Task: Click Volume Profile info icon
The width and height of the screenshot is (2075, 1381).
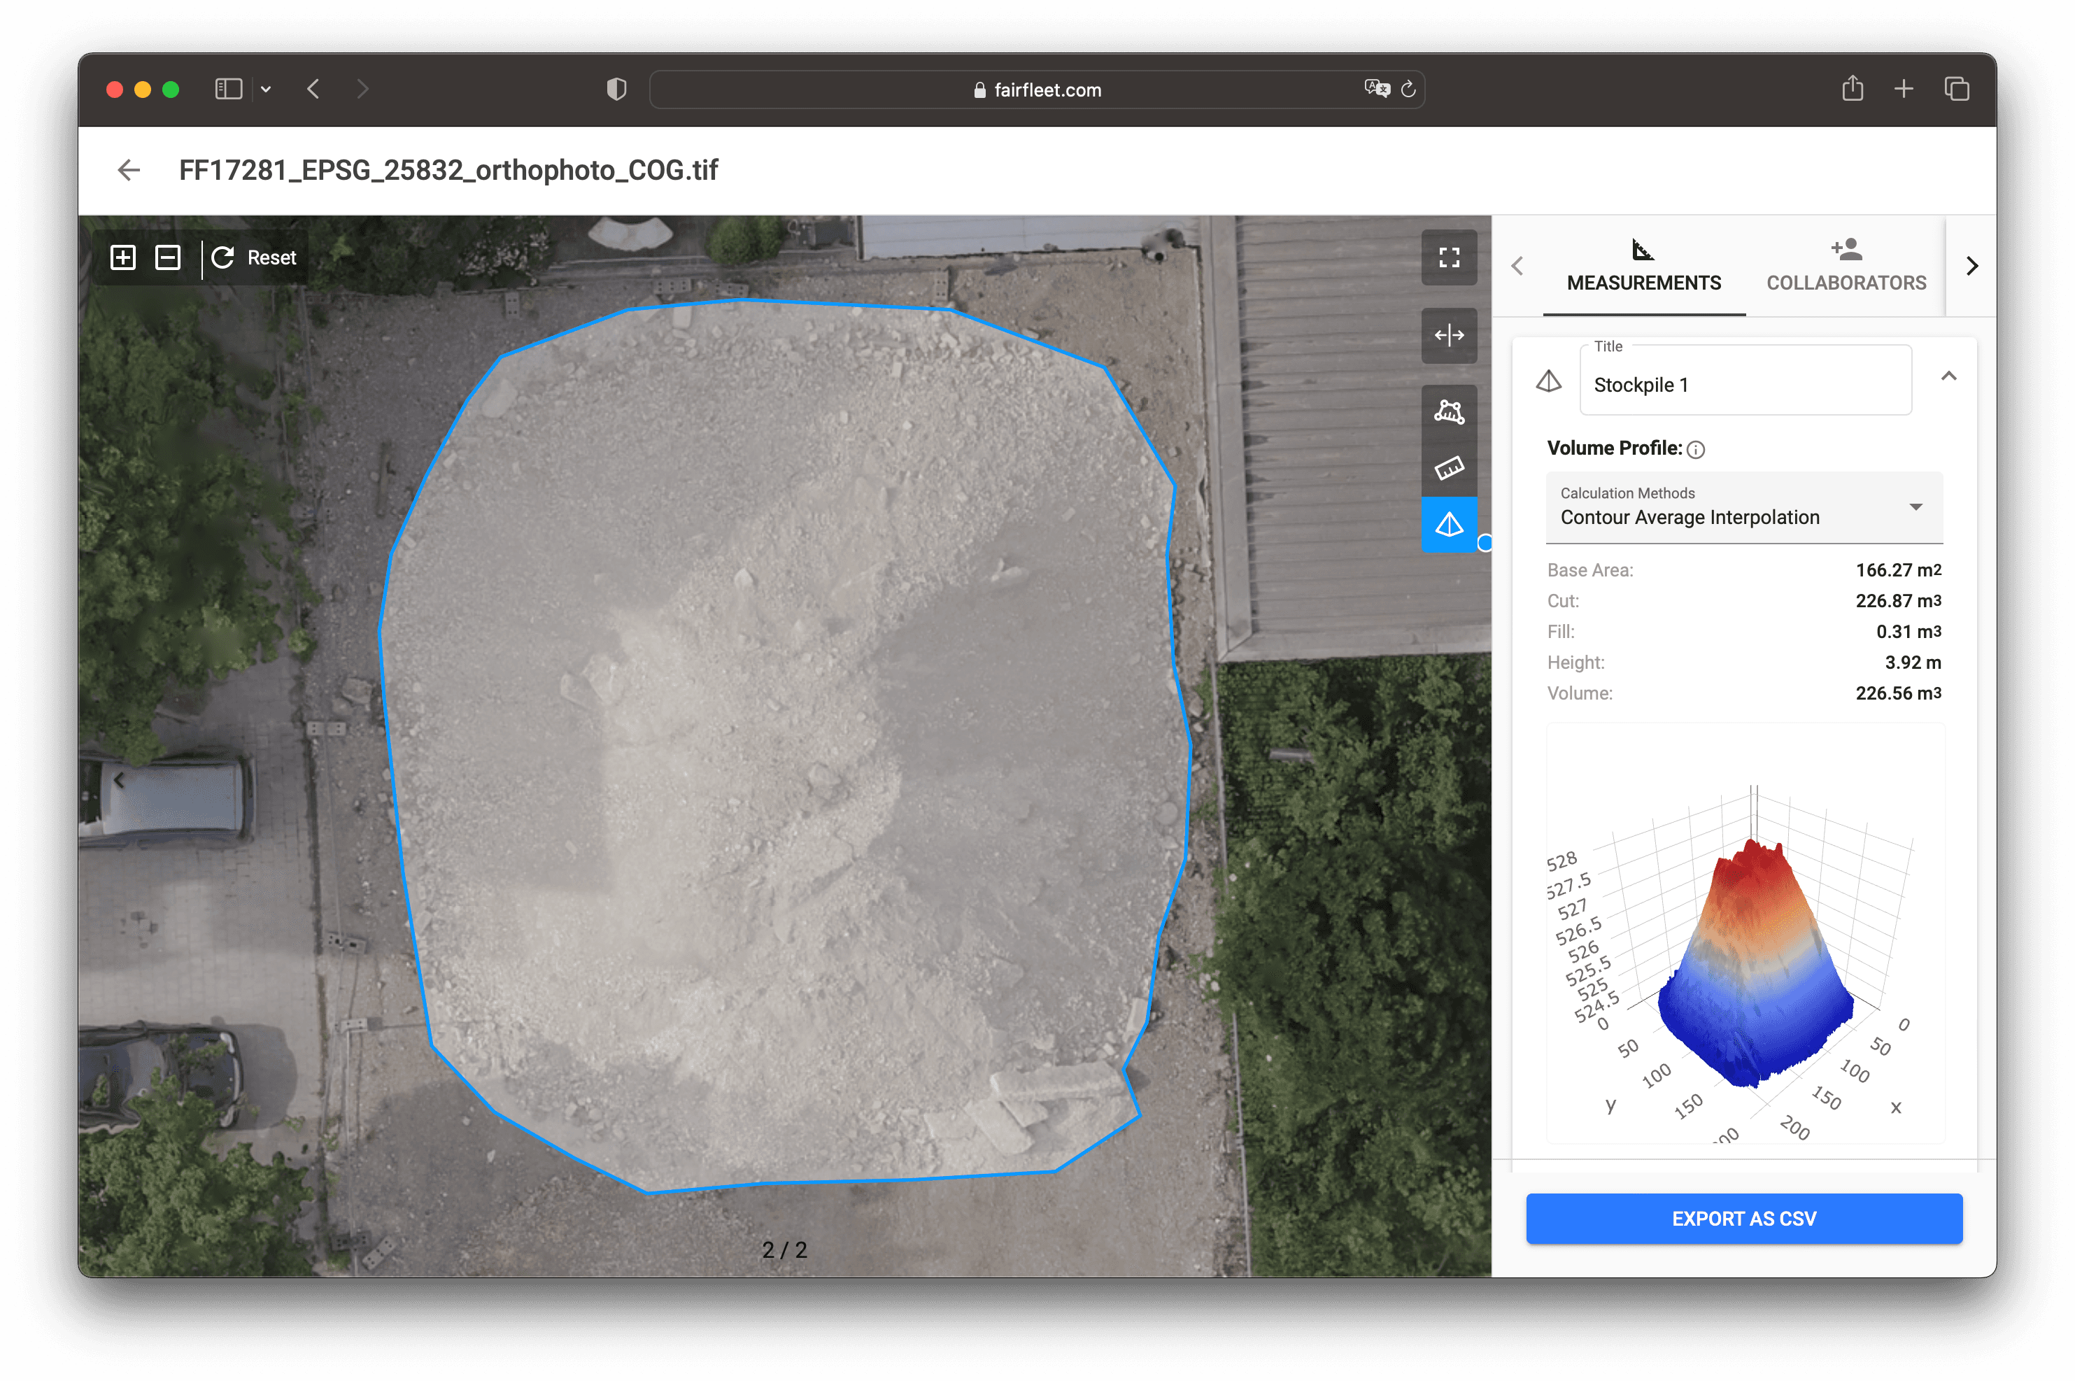Action: 1695,450
